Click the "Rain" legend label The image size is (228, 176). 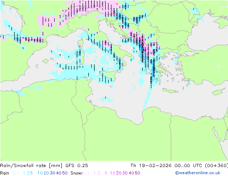pyautogui.click(x=5, y=173)
